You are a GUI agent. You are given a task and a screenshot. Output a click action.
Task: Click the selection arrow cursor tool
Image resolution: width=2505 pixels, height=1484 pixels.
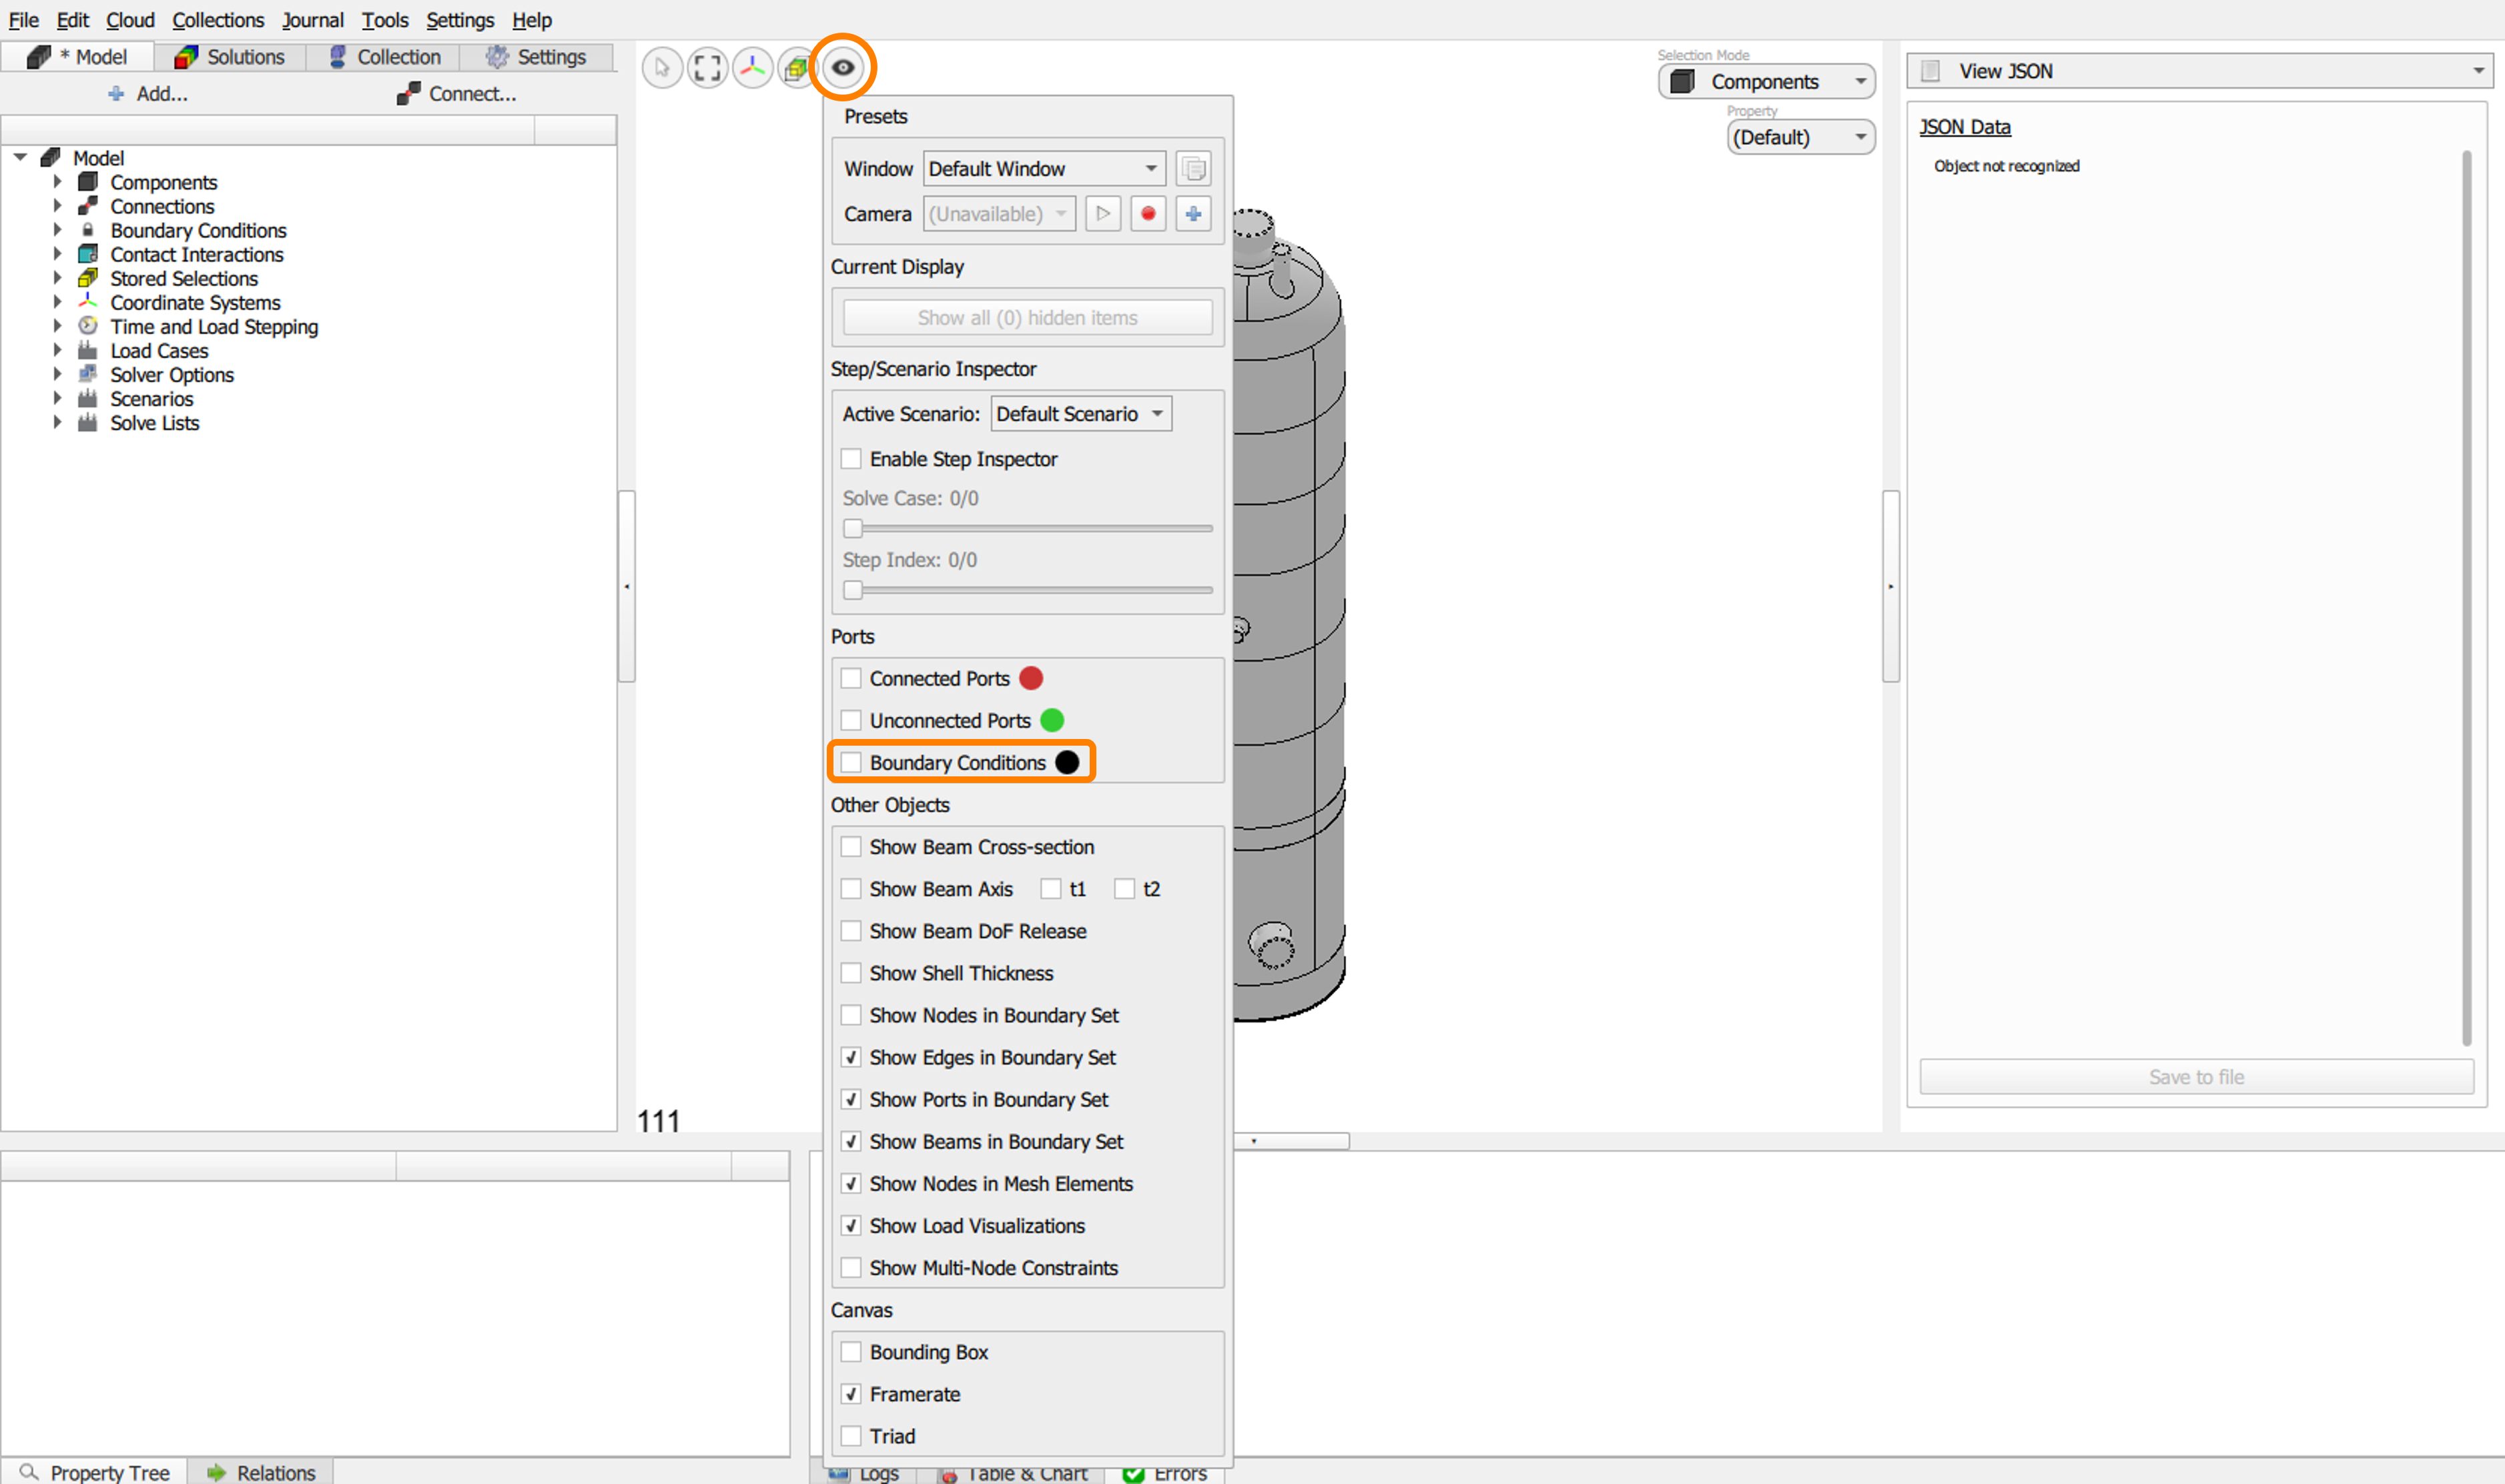[x=661, y=68]
